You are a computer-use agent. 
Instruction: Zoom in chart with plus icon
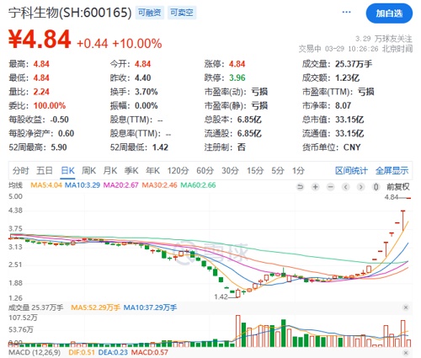point(316,187)
